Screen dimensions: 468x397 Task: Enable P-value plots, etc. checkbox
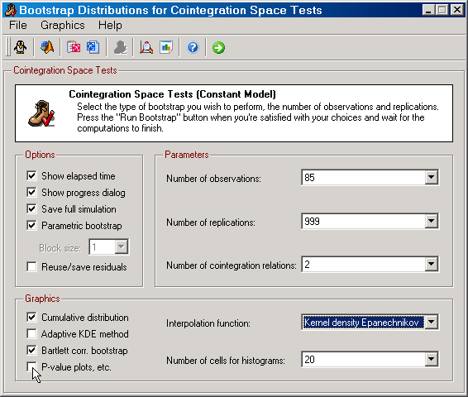click(31, 367)
